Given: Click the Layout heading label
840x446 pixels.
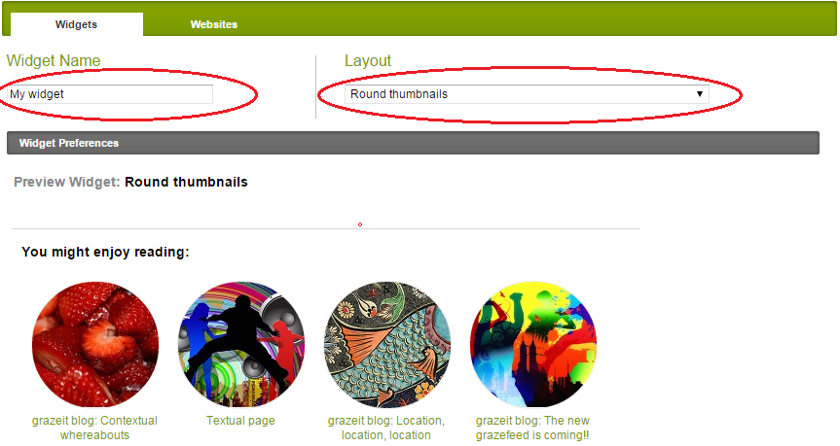Looking at the screenshot, I should point(368,60).
